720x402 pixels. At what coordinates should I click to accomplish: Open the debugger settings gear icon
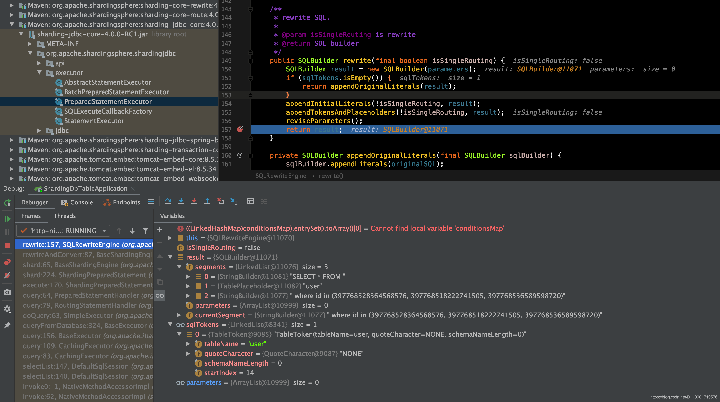7,309
